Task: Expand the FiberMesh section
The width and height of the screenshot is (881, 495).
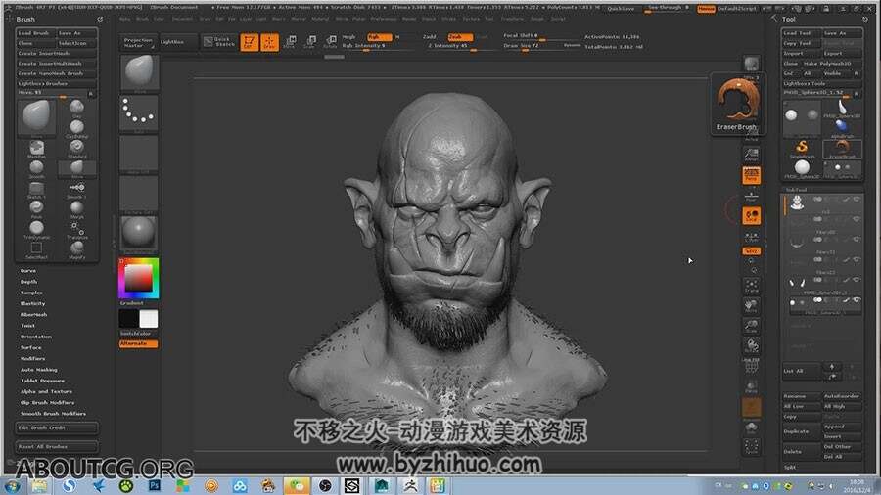Action: click(33, 314)
